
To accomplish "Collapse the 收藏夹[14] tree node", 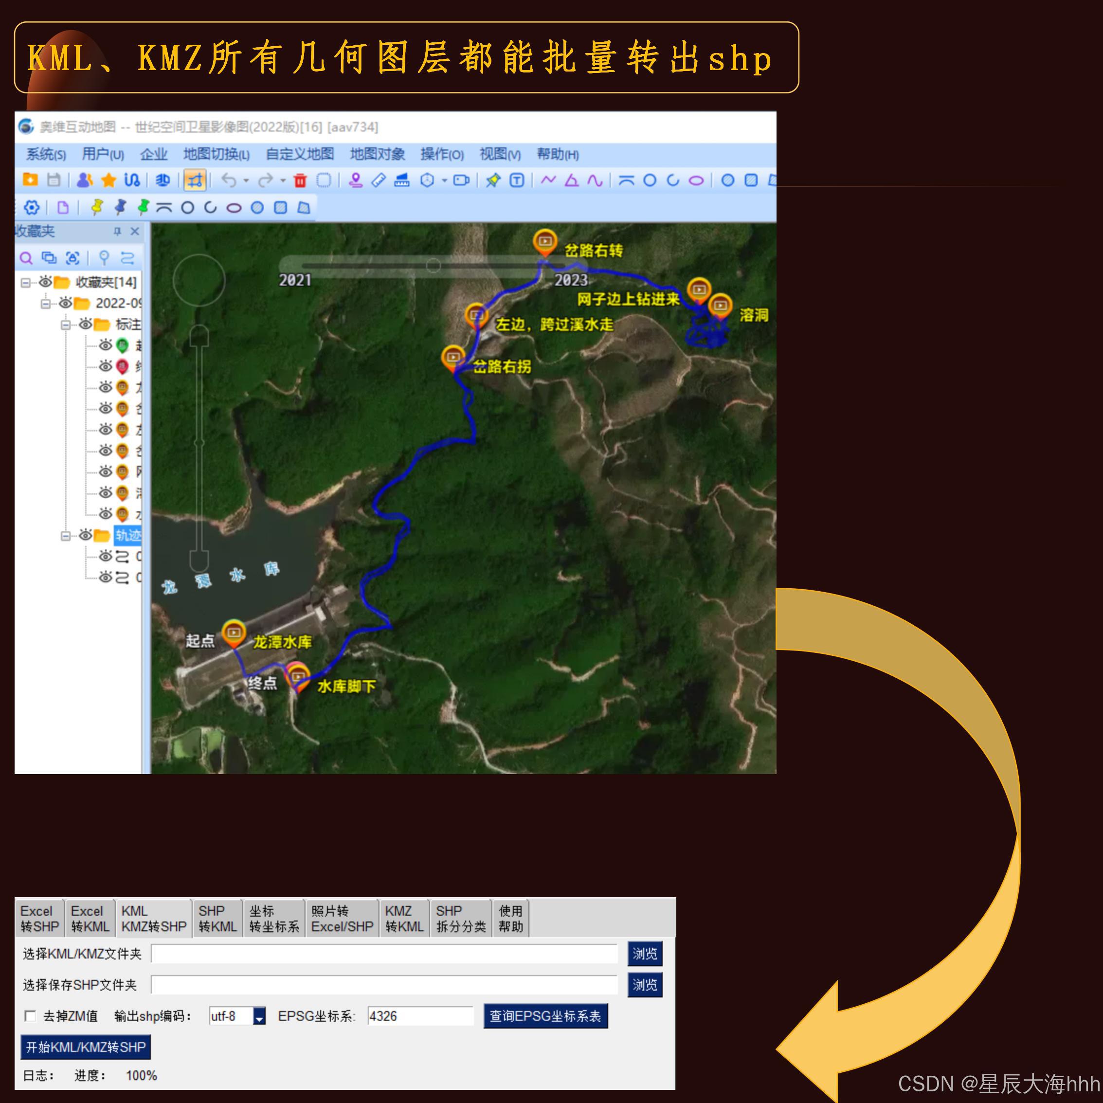I will [x=26, y=282].
